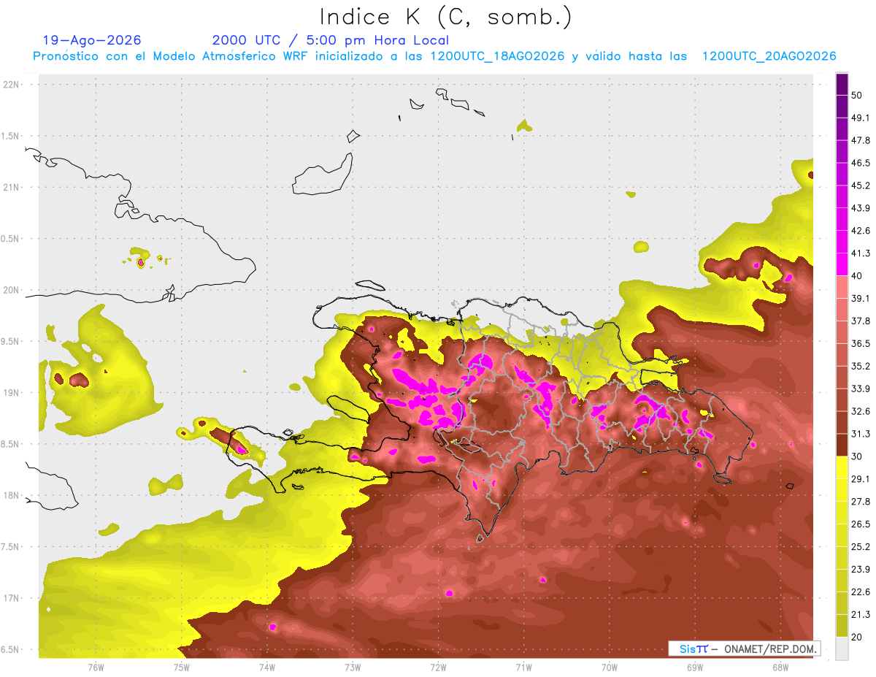Click the colorbar value '40'
Viewport: 876px width, 677px height.
[857, 276]
